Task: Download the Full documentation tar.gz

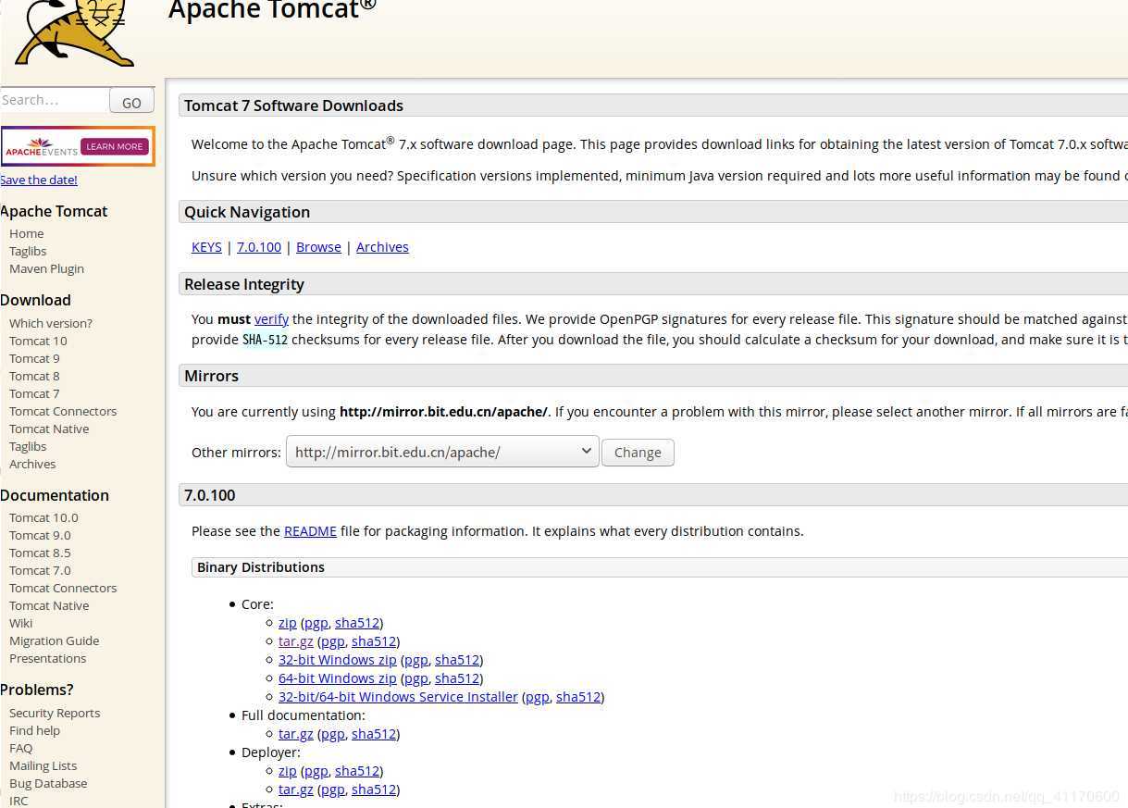Action: [296, 734]
